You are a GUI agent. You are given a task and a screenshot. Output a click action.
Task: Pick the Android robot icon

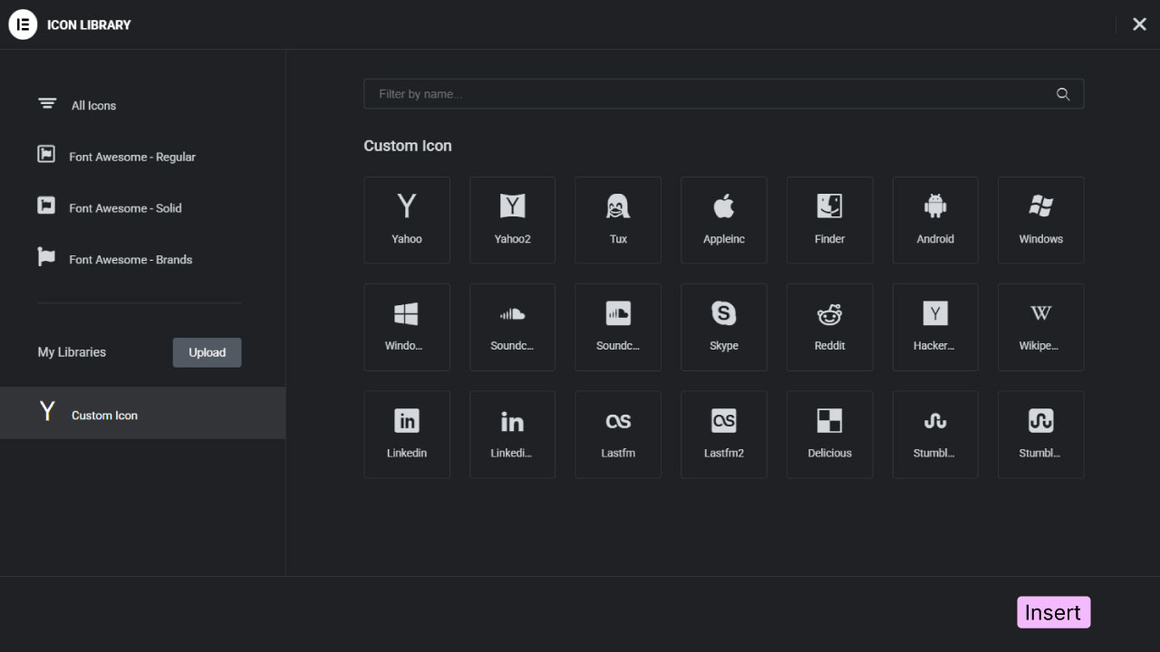click(934, 220)
